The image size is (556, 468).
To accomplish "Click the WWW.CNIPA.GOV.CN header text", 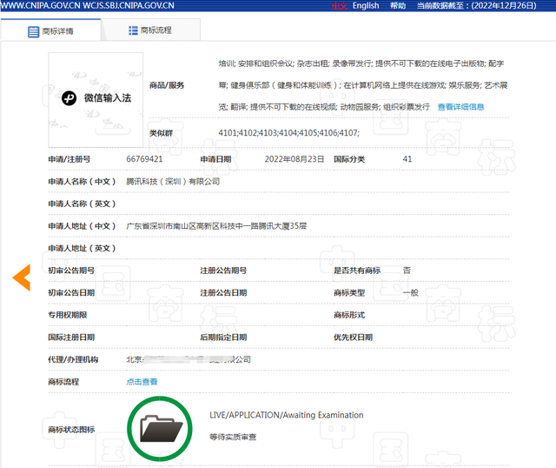I will click(41, 5).
